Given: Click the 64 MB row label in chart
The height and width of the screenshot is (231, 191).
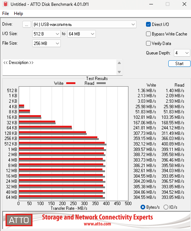Looking at the screenshot, I should [x=11, y=197].
